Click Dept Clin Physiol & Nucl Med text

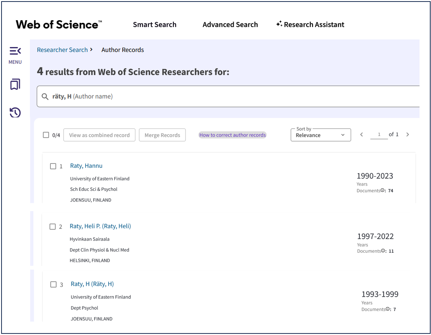(x=99, y=250)
